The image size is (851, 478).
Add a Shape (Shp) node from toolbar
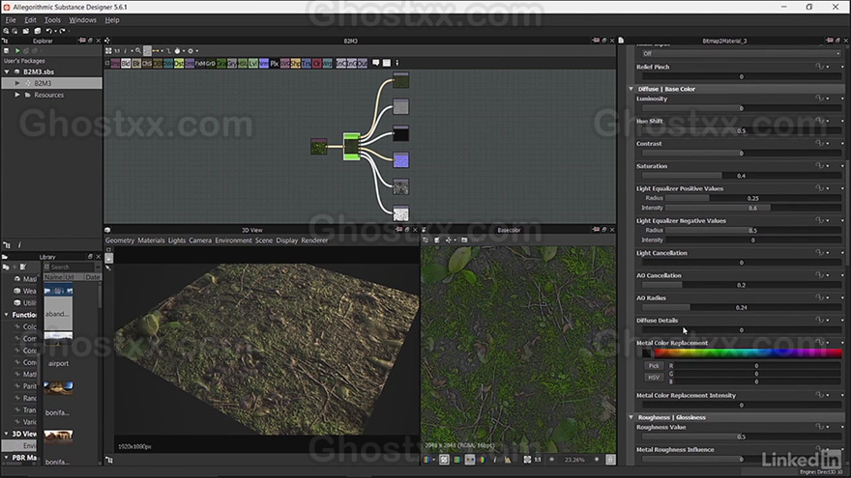[x=296, y=64]
